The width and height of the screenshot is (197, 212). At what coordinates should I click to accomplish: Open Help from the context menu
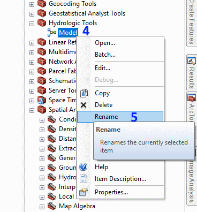click(x=120, y=167)
